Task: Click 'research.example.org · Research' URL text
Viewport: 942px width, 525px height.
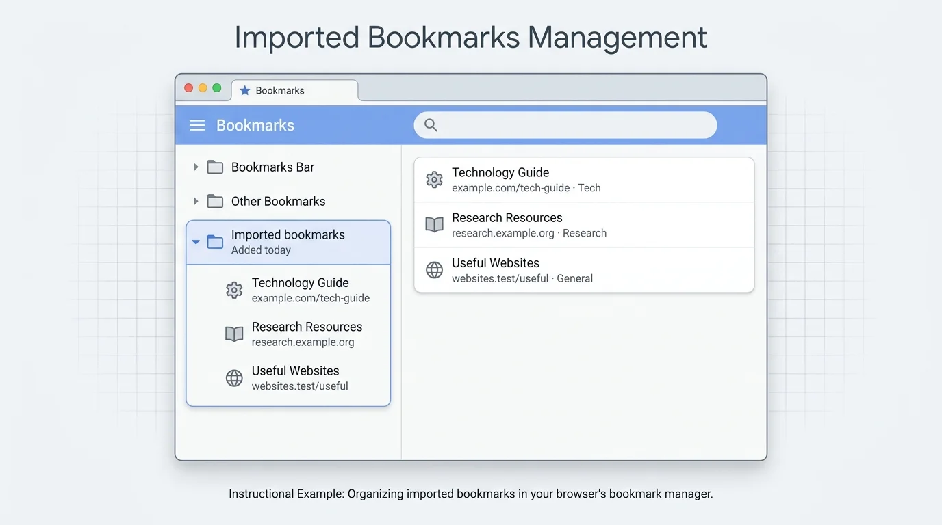Action: (529, 233)
